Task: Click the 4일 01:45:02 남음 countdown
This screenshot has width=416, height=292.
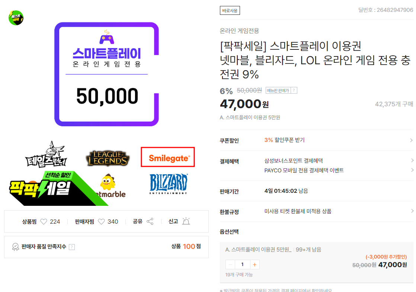Action: pos(286,191)
